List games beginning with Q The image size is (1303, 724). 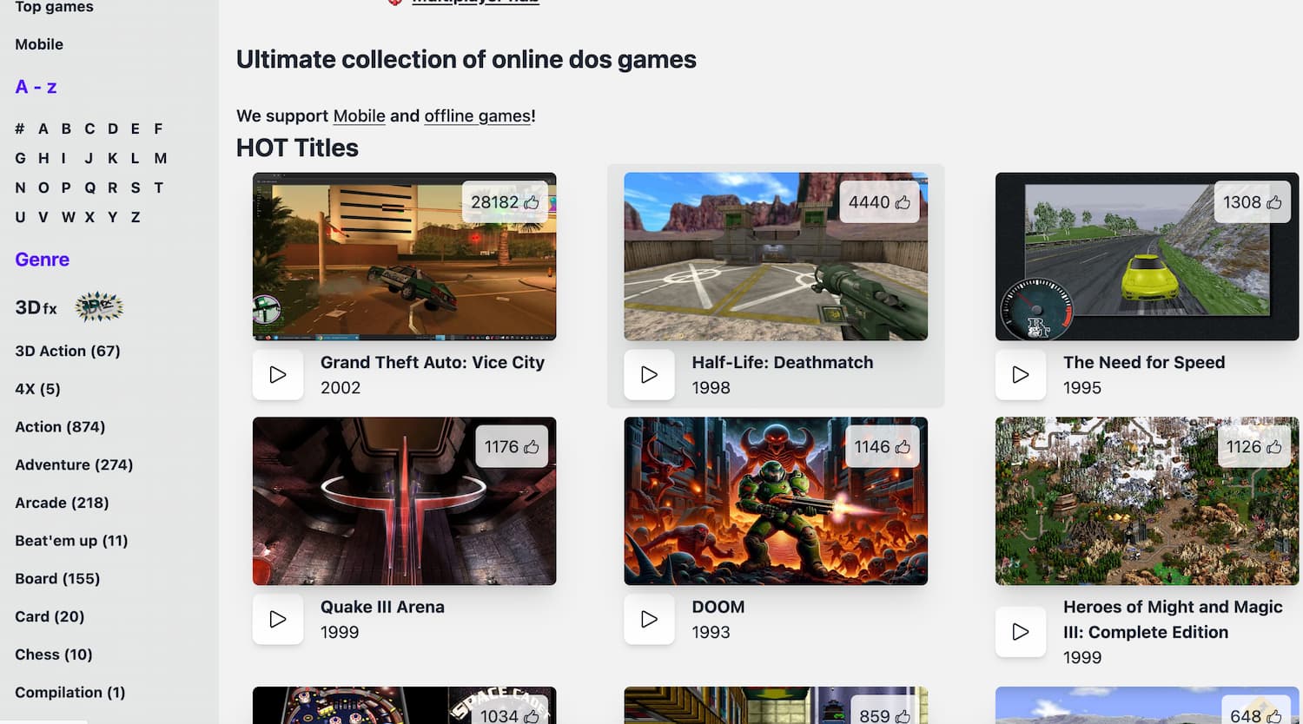(89, 188)
